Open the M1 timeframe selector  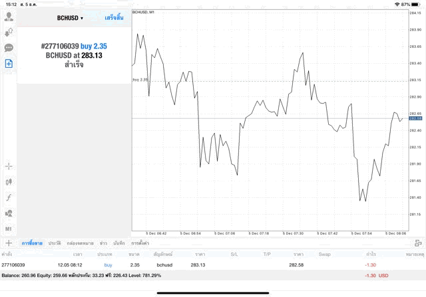point(9,229)
